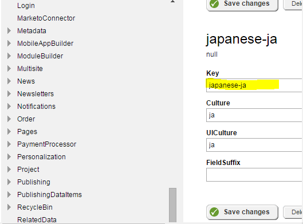303x224 pixels.
Task: Click the bottom Save changes button
Action: pos(242,212)
